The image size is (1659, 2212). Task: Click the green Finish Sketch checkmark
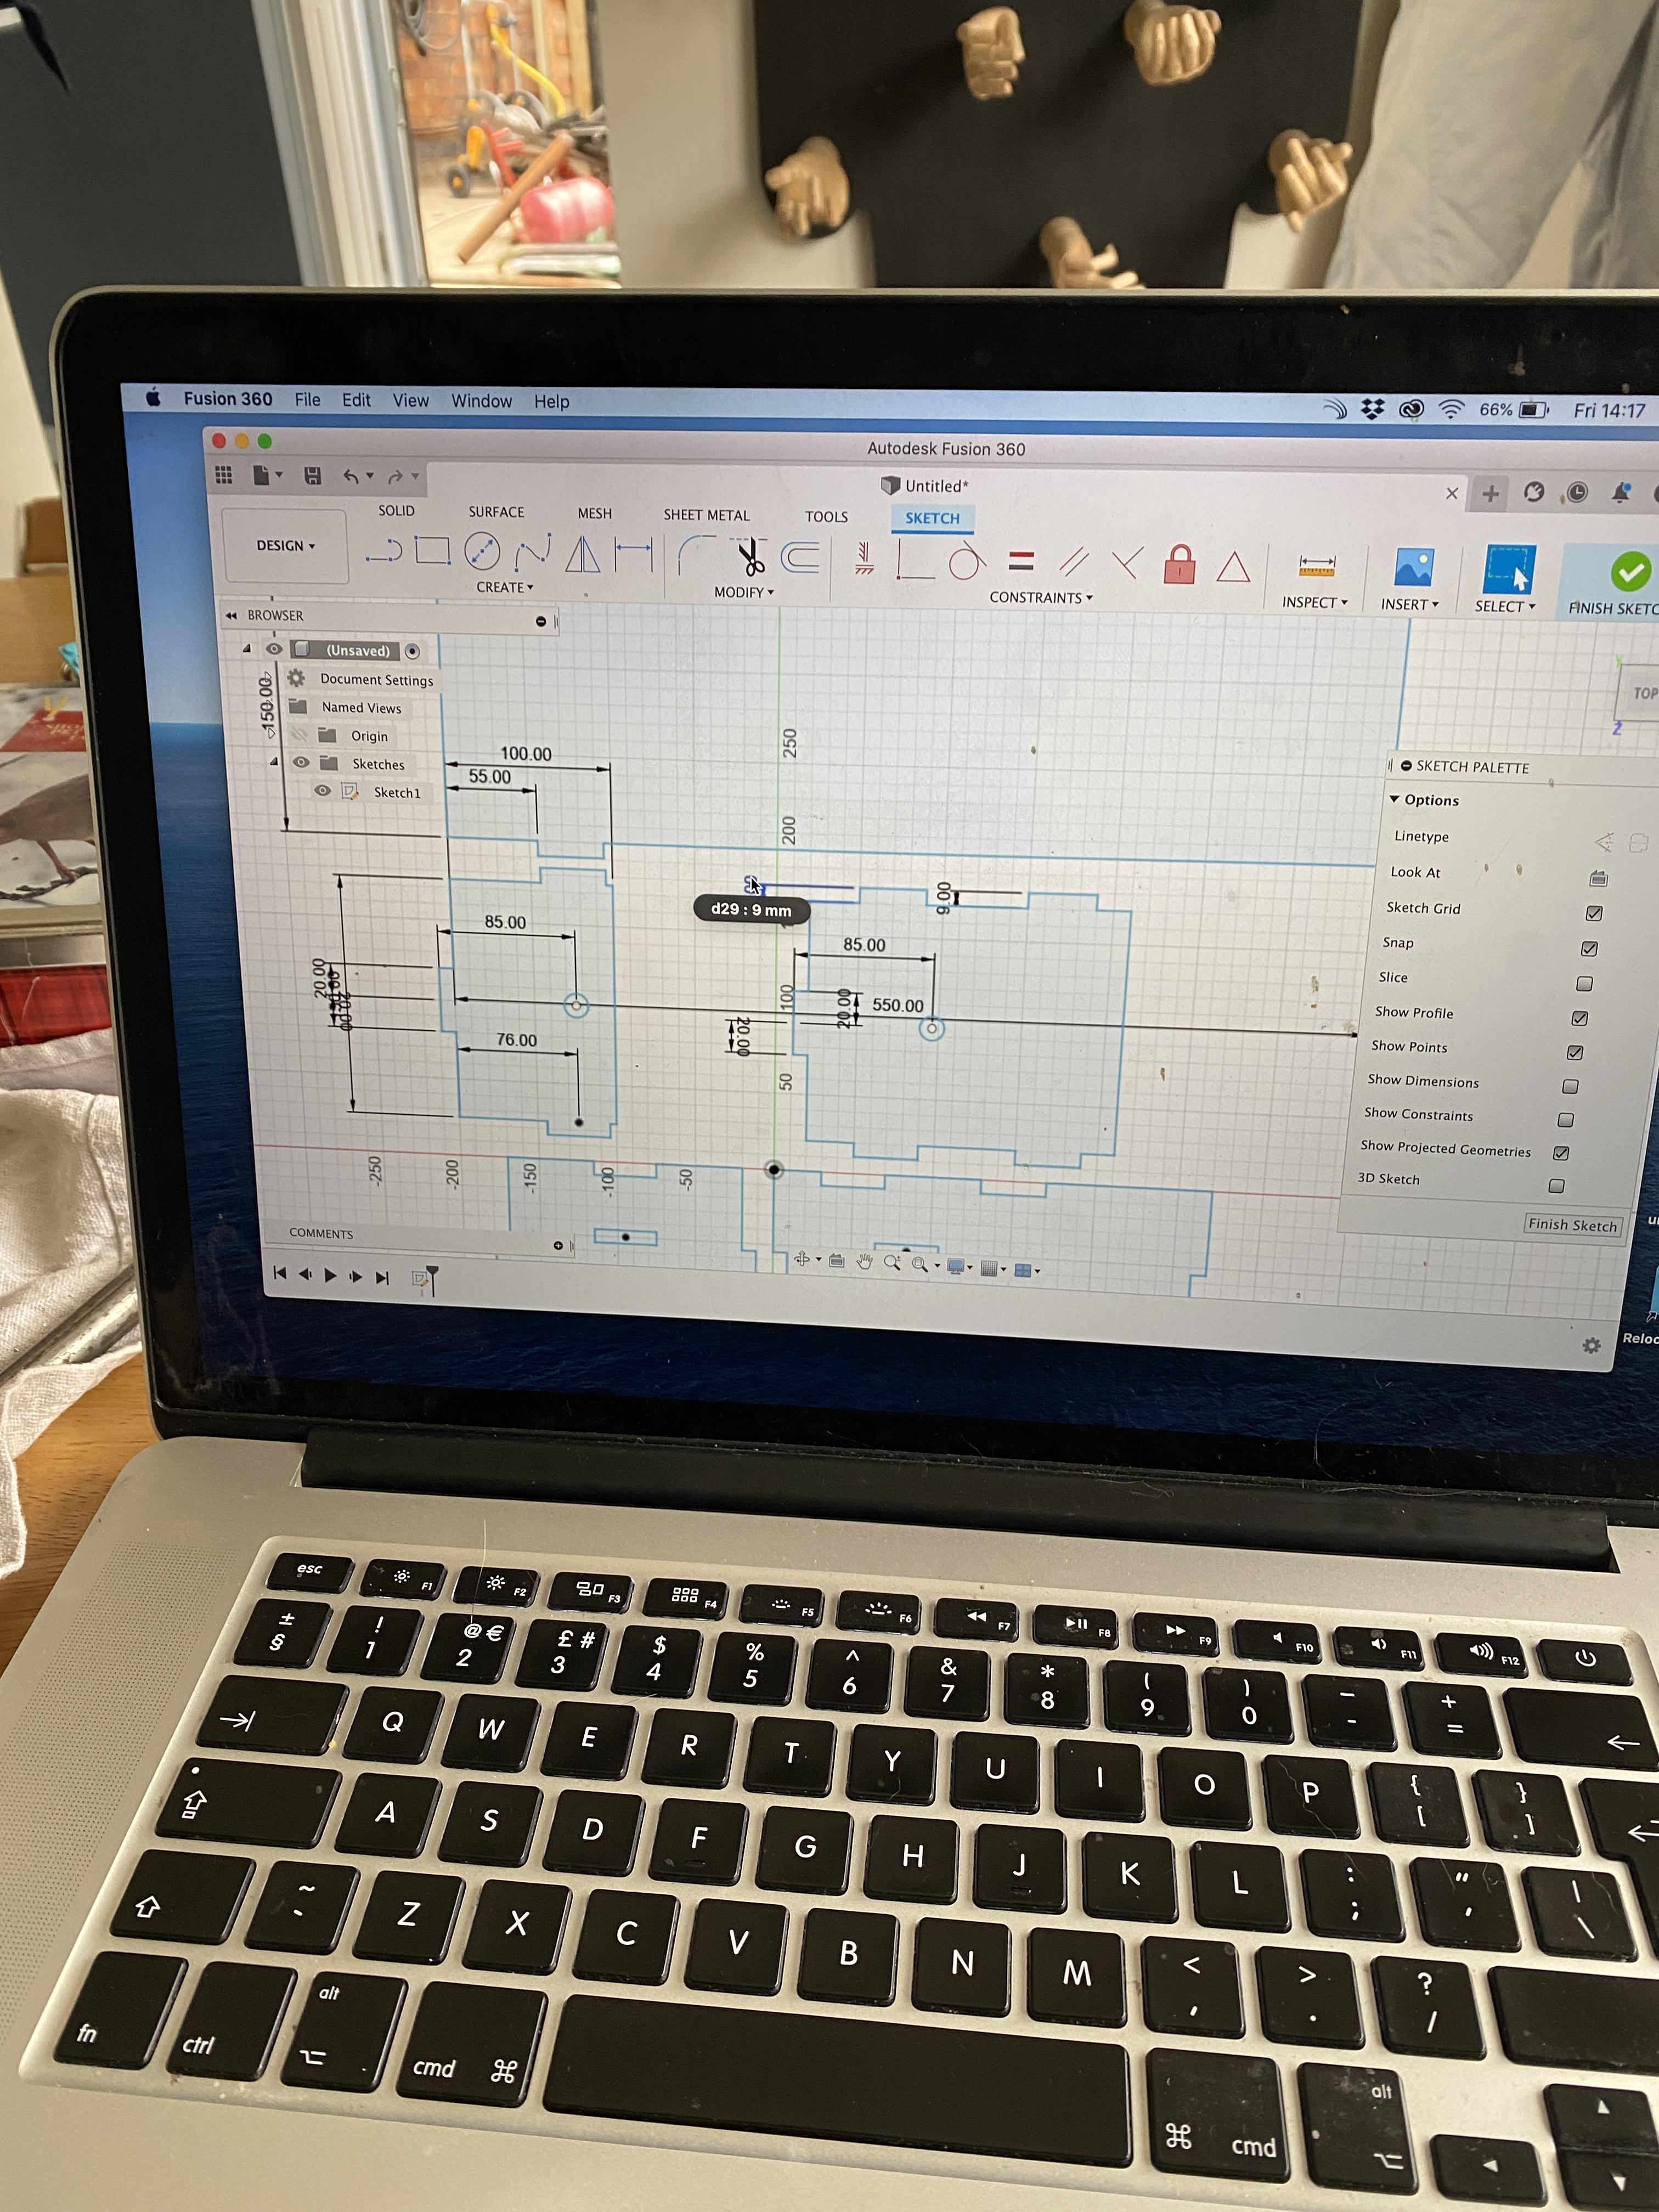(1630, 572)
